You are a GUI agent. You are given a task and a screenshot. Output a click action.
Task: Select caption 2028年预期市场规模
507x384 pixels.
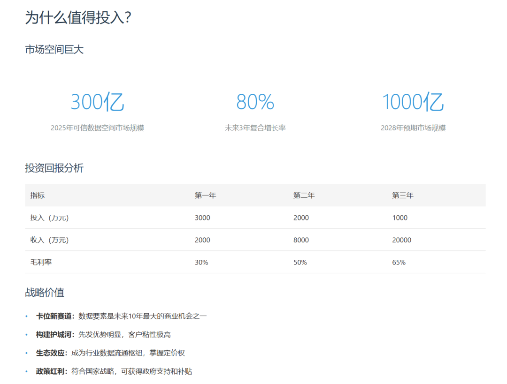(413, 128)
